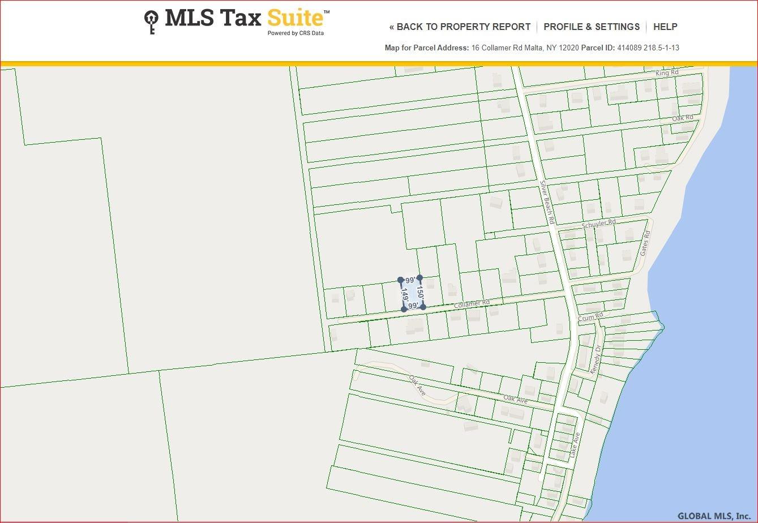This screenshot has width=758, height=523.
Task: Click the 99' measurement on the parcel's bottom edge
Action: [413, 306]
